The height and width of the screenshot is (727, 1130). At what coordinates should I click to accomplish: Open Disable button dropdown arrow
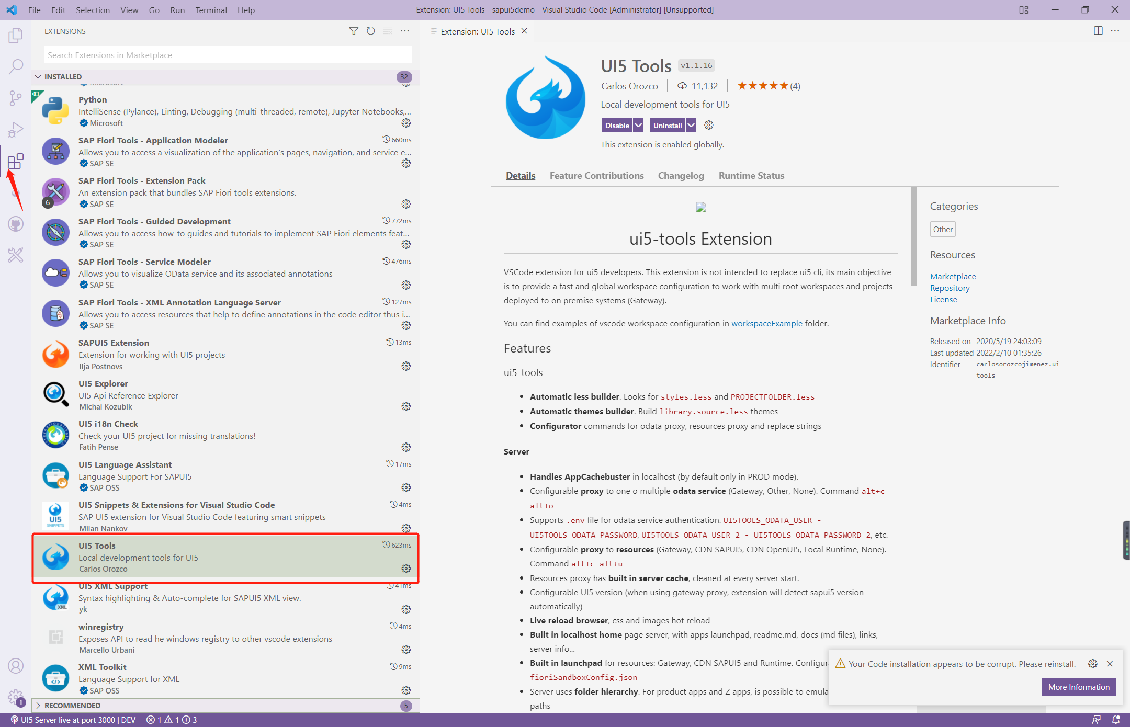point(638,126)
